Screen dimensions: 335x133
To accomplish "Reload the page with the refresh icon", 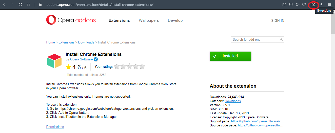I will click(21, 5).
